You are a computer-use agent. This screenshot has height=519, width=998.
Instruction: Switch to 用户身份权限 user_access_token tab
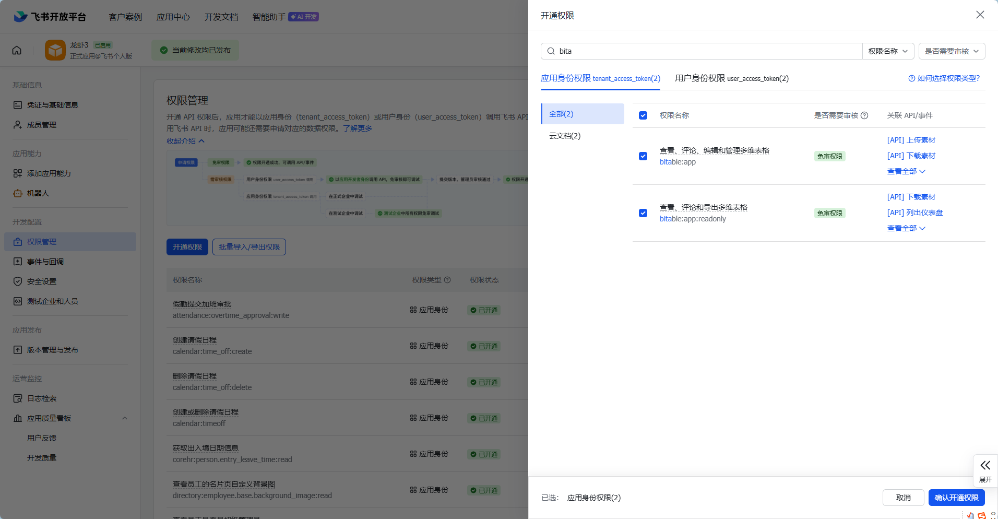(x=731, y=78)
